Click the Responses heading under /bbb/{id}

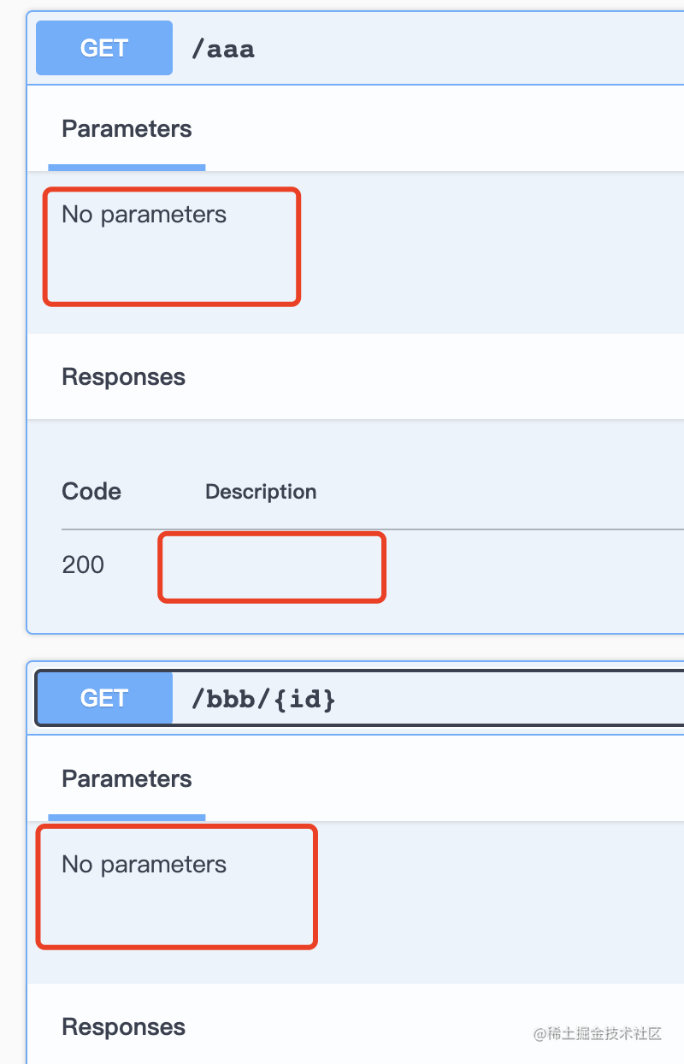[x=123, y=1027]
